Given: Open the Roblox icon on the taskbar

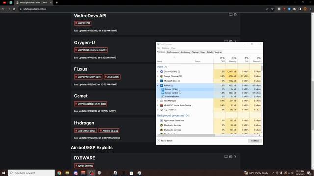Looking at the screenshot, I should pos(115,173).
